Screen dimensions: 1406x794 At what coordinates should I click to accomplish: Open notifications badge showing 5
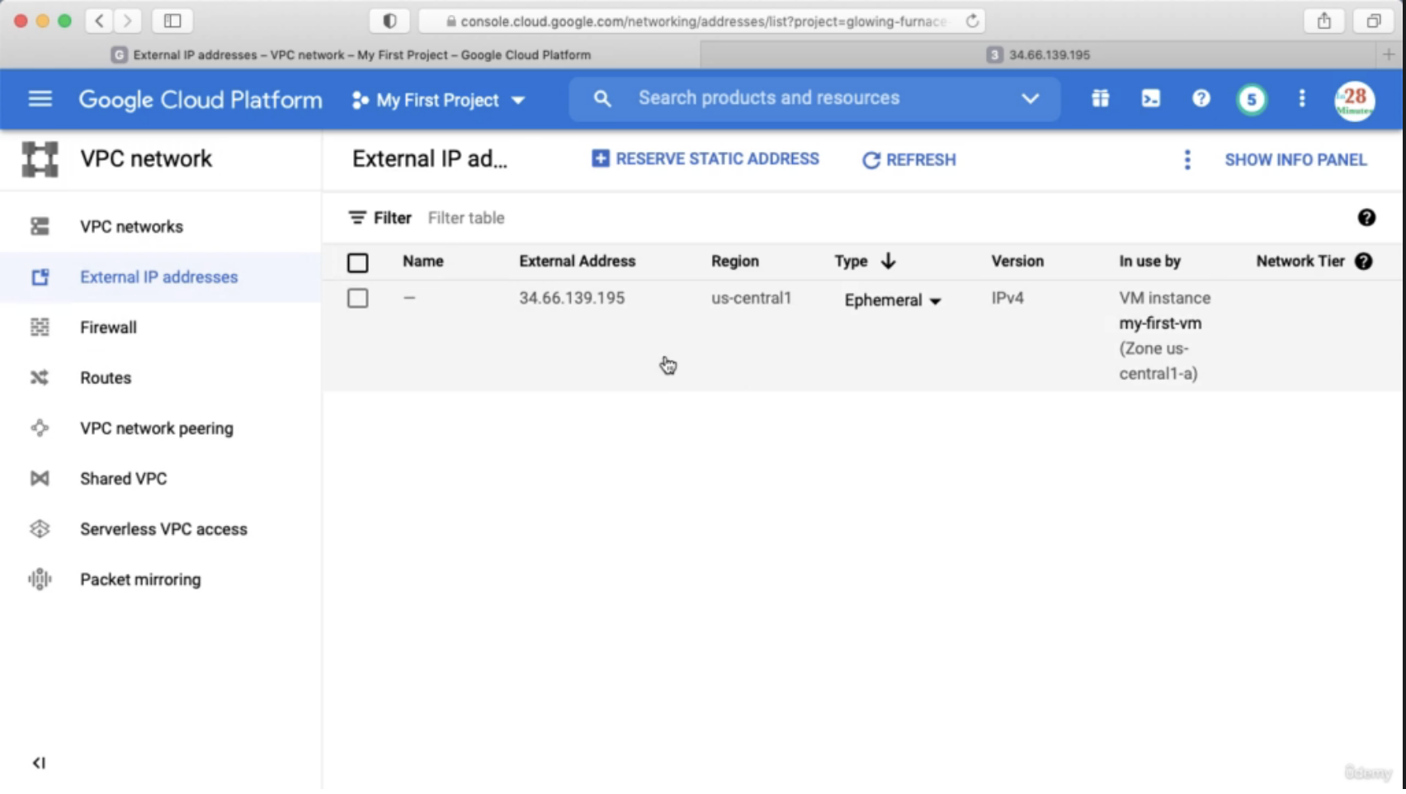tap(1252, 100)
